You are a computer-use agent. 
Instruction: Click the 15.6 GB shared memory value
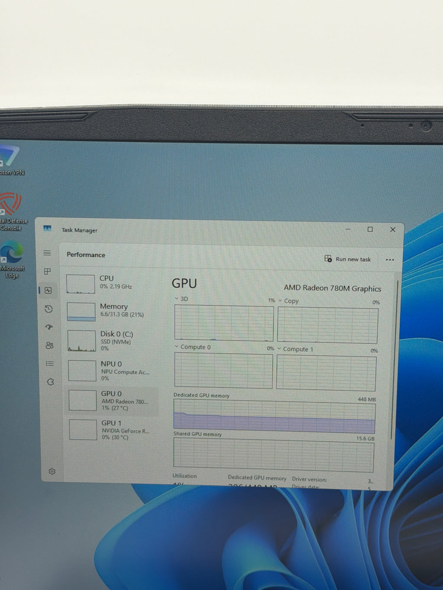tap(365, 438)
